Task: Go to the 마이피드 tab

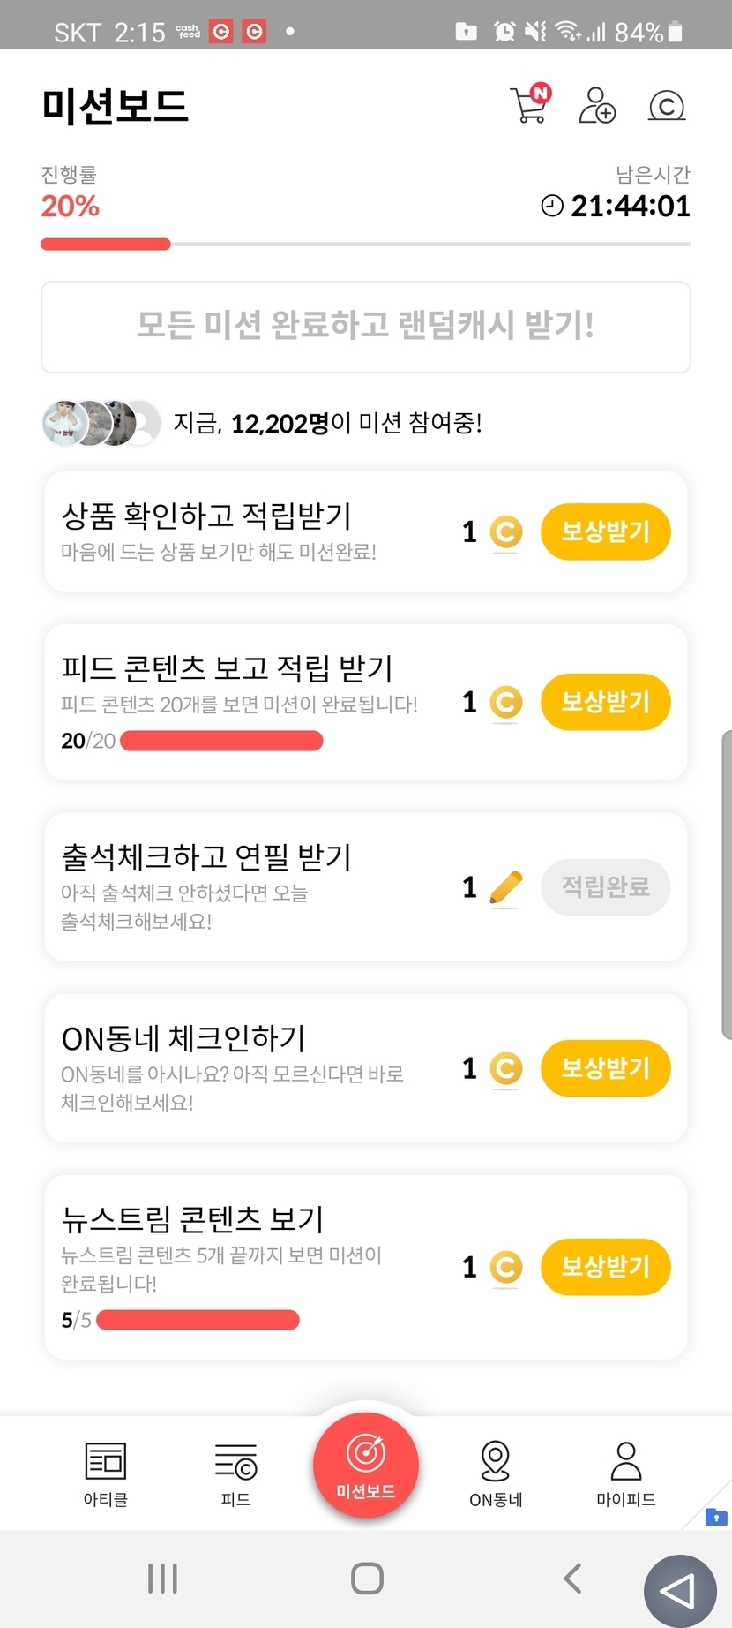Action: [626, 1473]
